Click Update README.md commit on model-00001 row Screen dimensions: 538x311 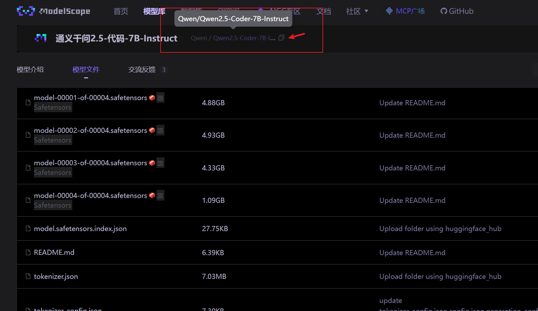point(412,103)
